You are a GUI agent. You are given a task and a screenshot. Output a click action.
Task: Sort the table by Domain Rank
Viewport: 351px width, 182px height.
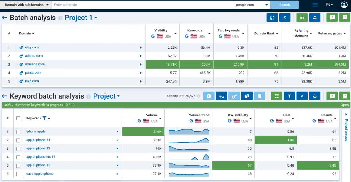pyautogui.click(x=264, y=33)
